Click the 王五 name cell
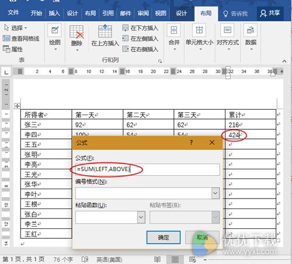This screenshot has height=264, width=292. click(46, 144)
